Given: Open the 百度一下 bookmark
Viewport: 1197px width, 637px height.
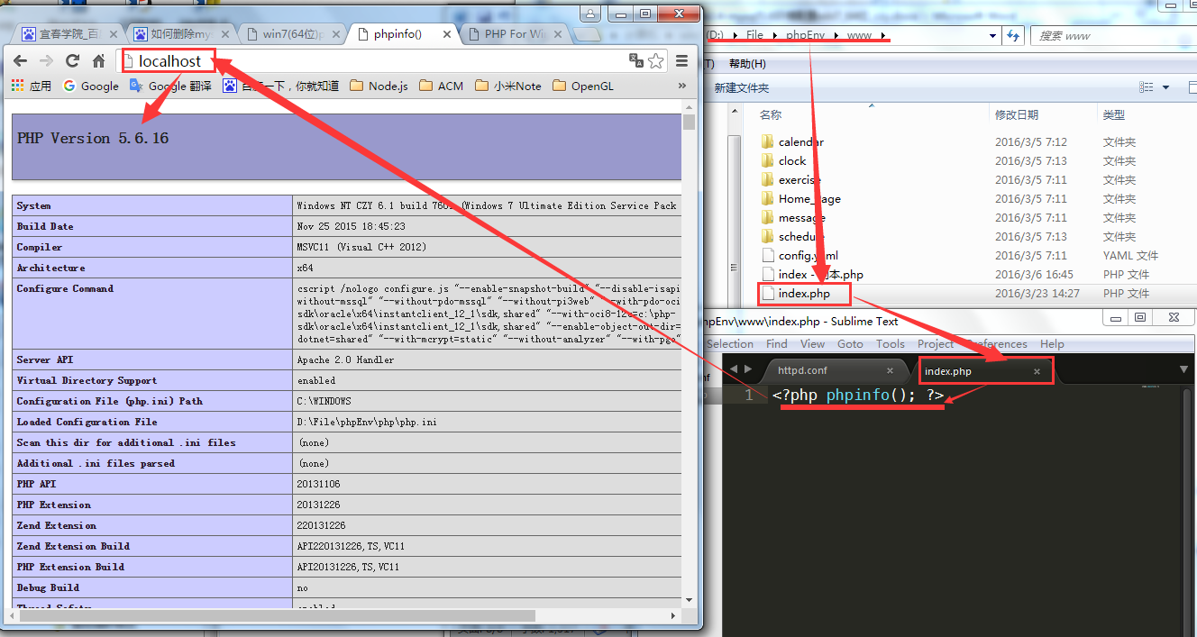Looking at the screenshot, I should click(x=281, y=86).
